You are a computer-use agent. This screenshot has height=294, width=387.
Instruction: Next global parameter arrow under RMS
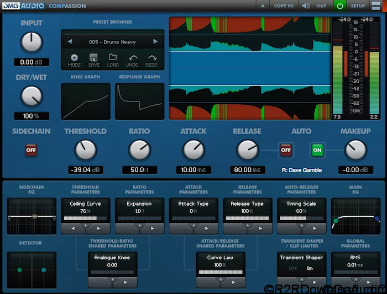369,282
